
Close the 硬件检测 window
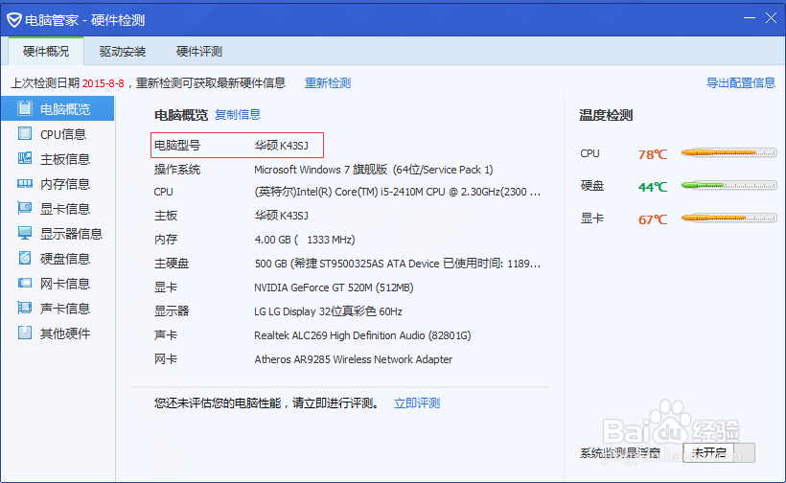click(x=771, y=18)
